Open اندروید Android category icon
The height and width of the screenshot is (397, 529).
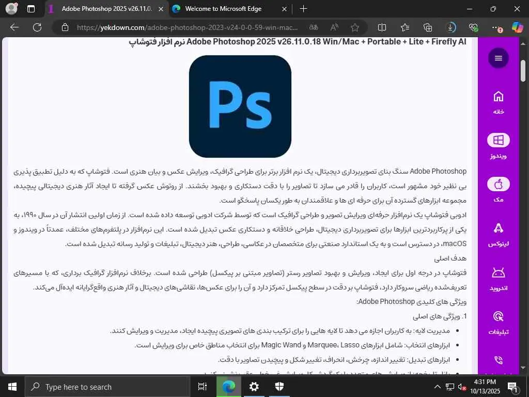[x=499, y=273]
